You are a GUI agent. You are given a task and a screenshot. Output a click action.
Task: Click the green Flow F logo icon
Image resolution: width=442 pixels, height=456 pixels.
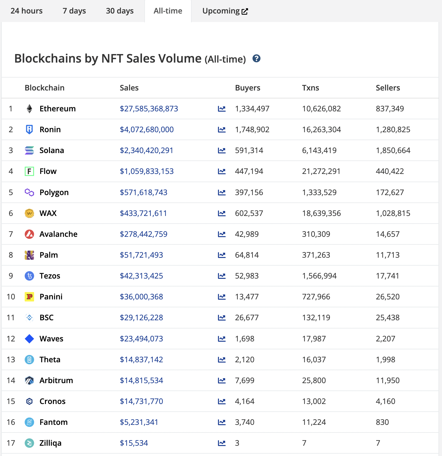click(29, 171)
